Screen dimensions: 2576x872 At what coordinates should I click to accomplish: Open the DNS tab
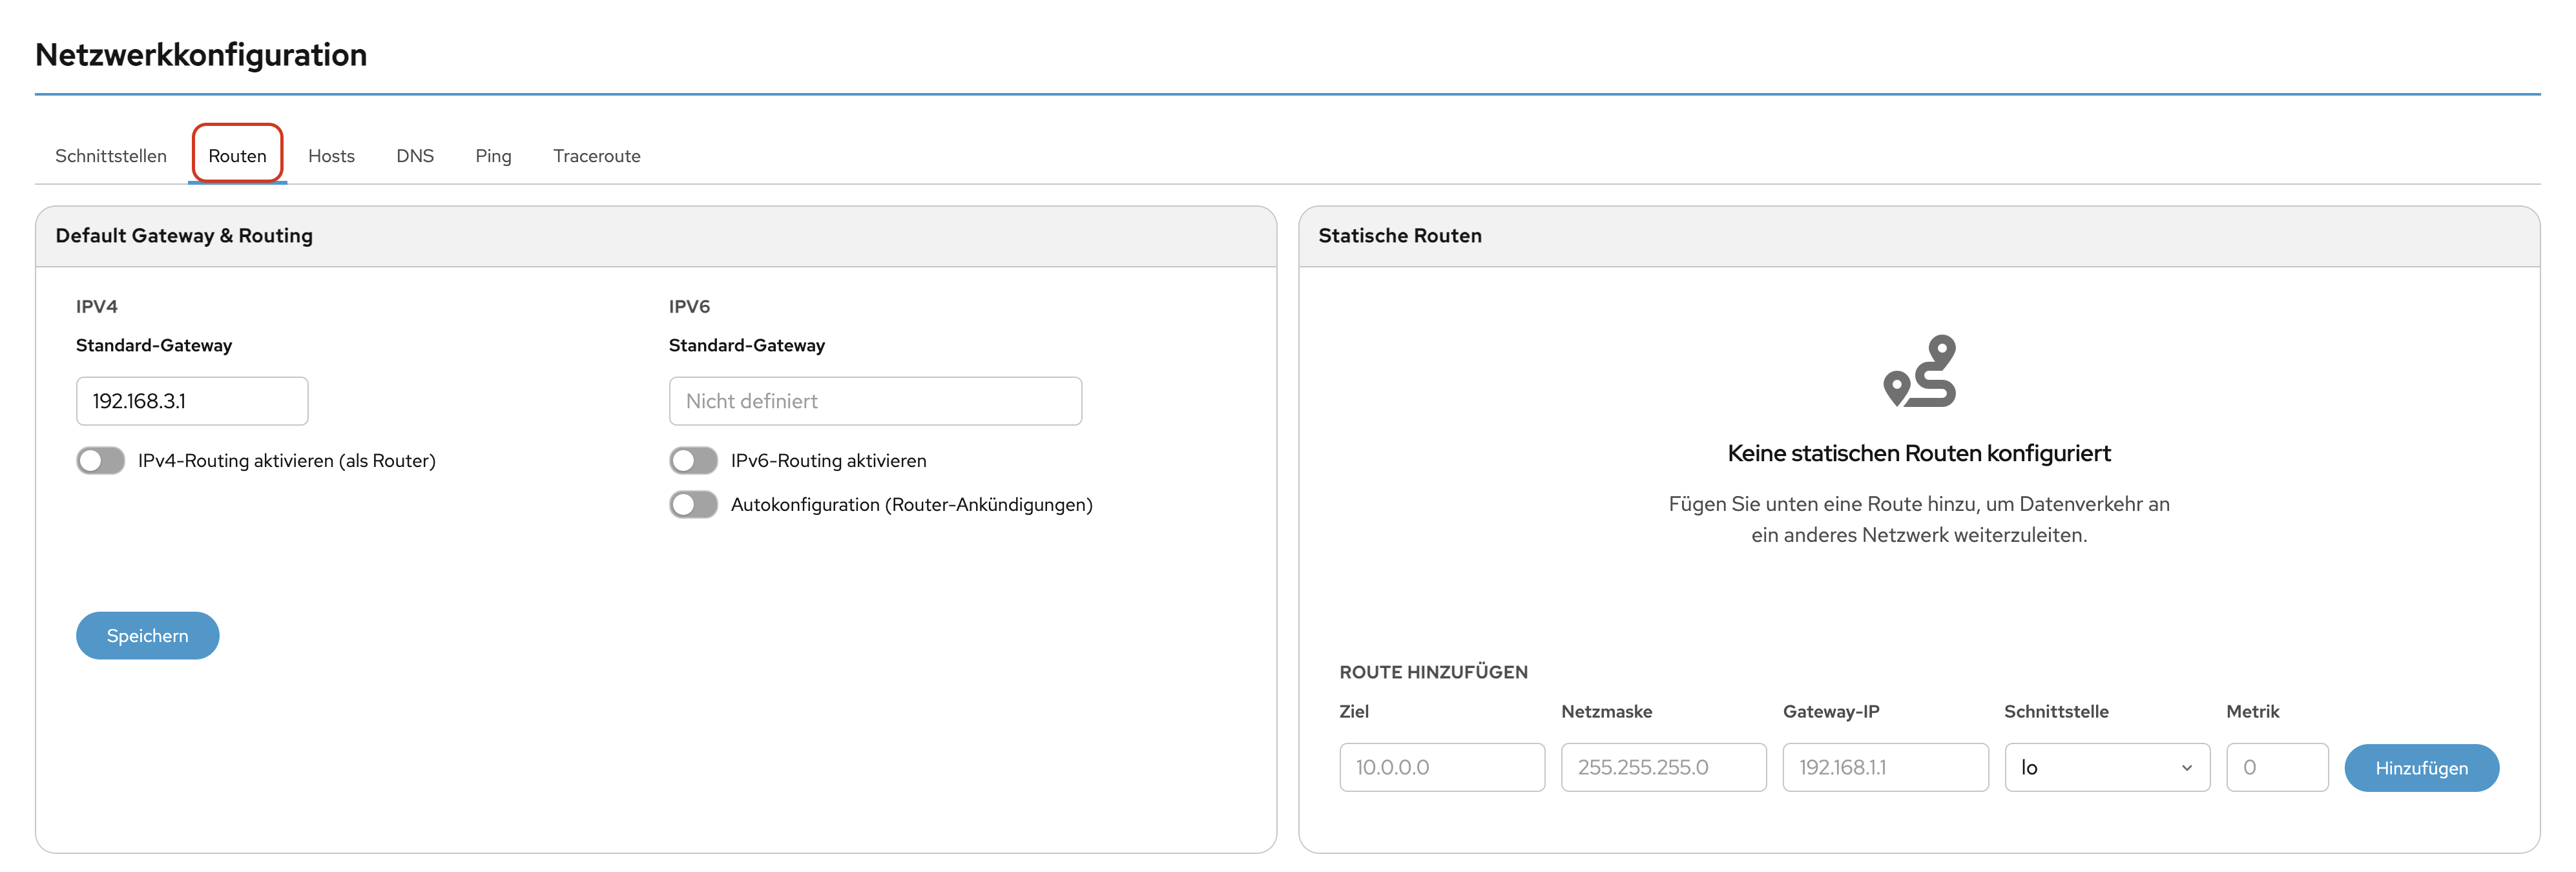pos(415,156)
